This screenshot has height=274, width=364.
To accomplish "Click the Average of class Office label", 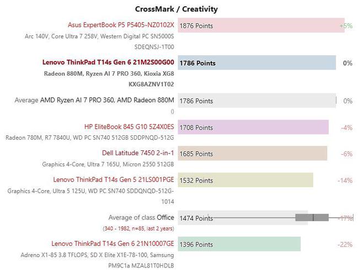I will point(141,218).
